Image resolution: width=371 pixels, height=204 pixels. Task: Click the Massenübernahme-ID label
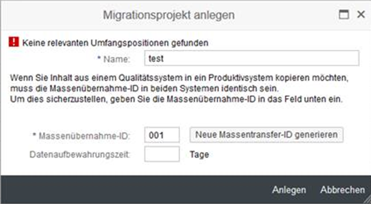coord(85,136)
